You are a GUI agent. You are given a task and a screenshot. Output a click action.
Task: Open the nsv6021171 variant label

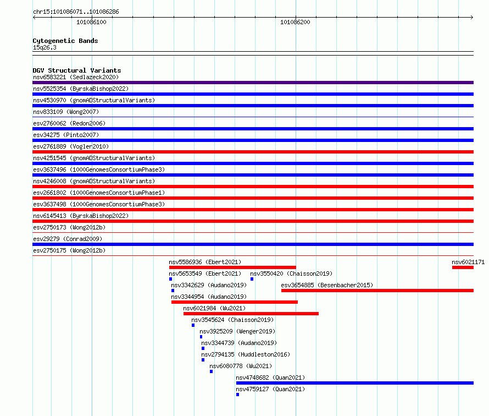point(468,262)
